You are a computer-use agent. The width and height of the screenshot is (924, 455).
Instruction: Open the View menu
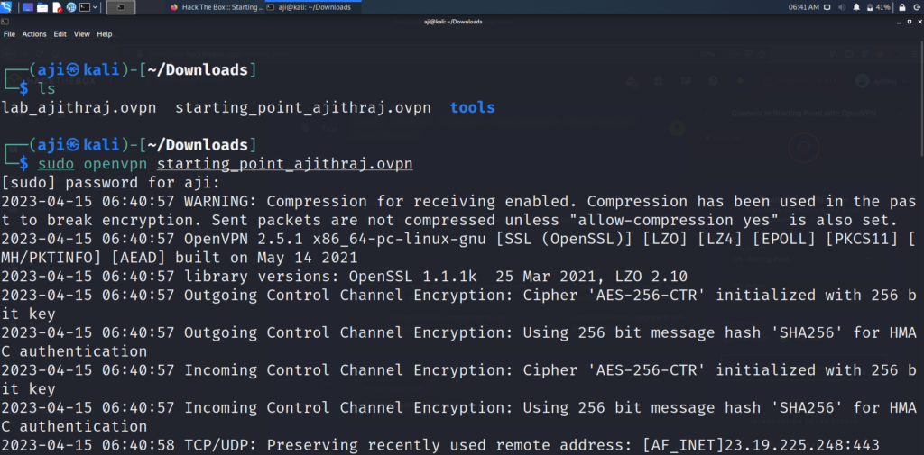click(82, 34)
